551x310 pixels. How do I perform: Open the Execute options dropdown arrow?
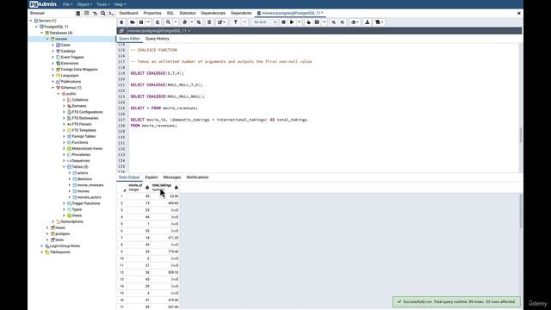pos(299,22)
